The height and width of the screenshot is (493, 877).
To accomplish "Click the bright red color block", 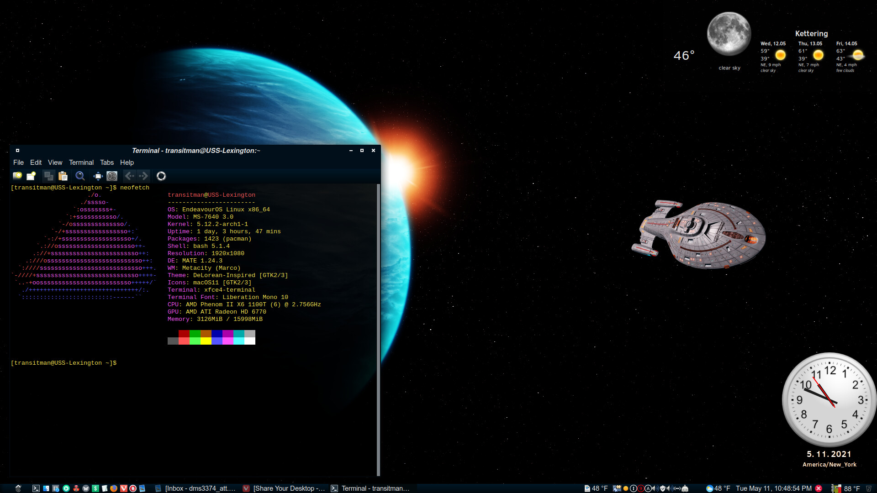I will click(184, 341).
